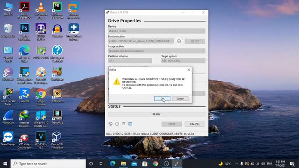299x168 pixels.
Task: Open VLC media player shortcut
Action: click(x=41, y=10)
